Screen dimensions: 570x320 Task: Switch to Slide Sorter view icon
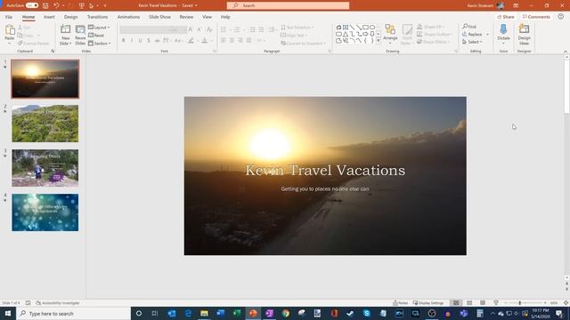click(469, 303)
